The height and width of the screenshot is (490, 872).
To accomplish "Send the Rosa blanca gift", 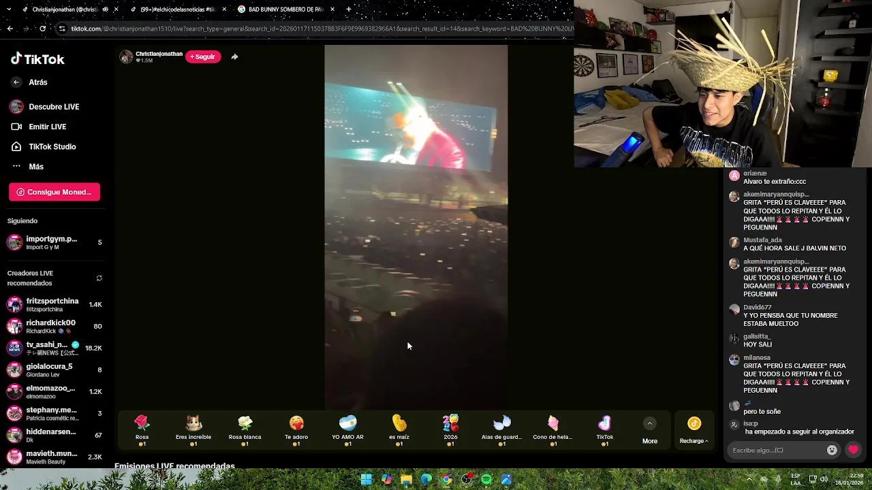I will pos(245,430).
